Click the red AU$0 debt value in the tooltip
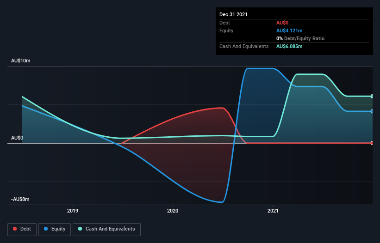 click(x=282, y=23)
